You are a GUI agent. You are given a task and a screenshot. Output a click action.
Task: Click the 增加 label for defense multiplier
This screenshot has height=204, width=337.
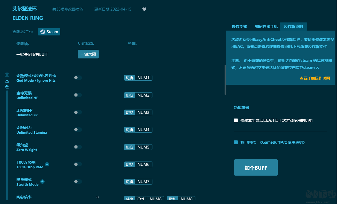tap(172, 199)
